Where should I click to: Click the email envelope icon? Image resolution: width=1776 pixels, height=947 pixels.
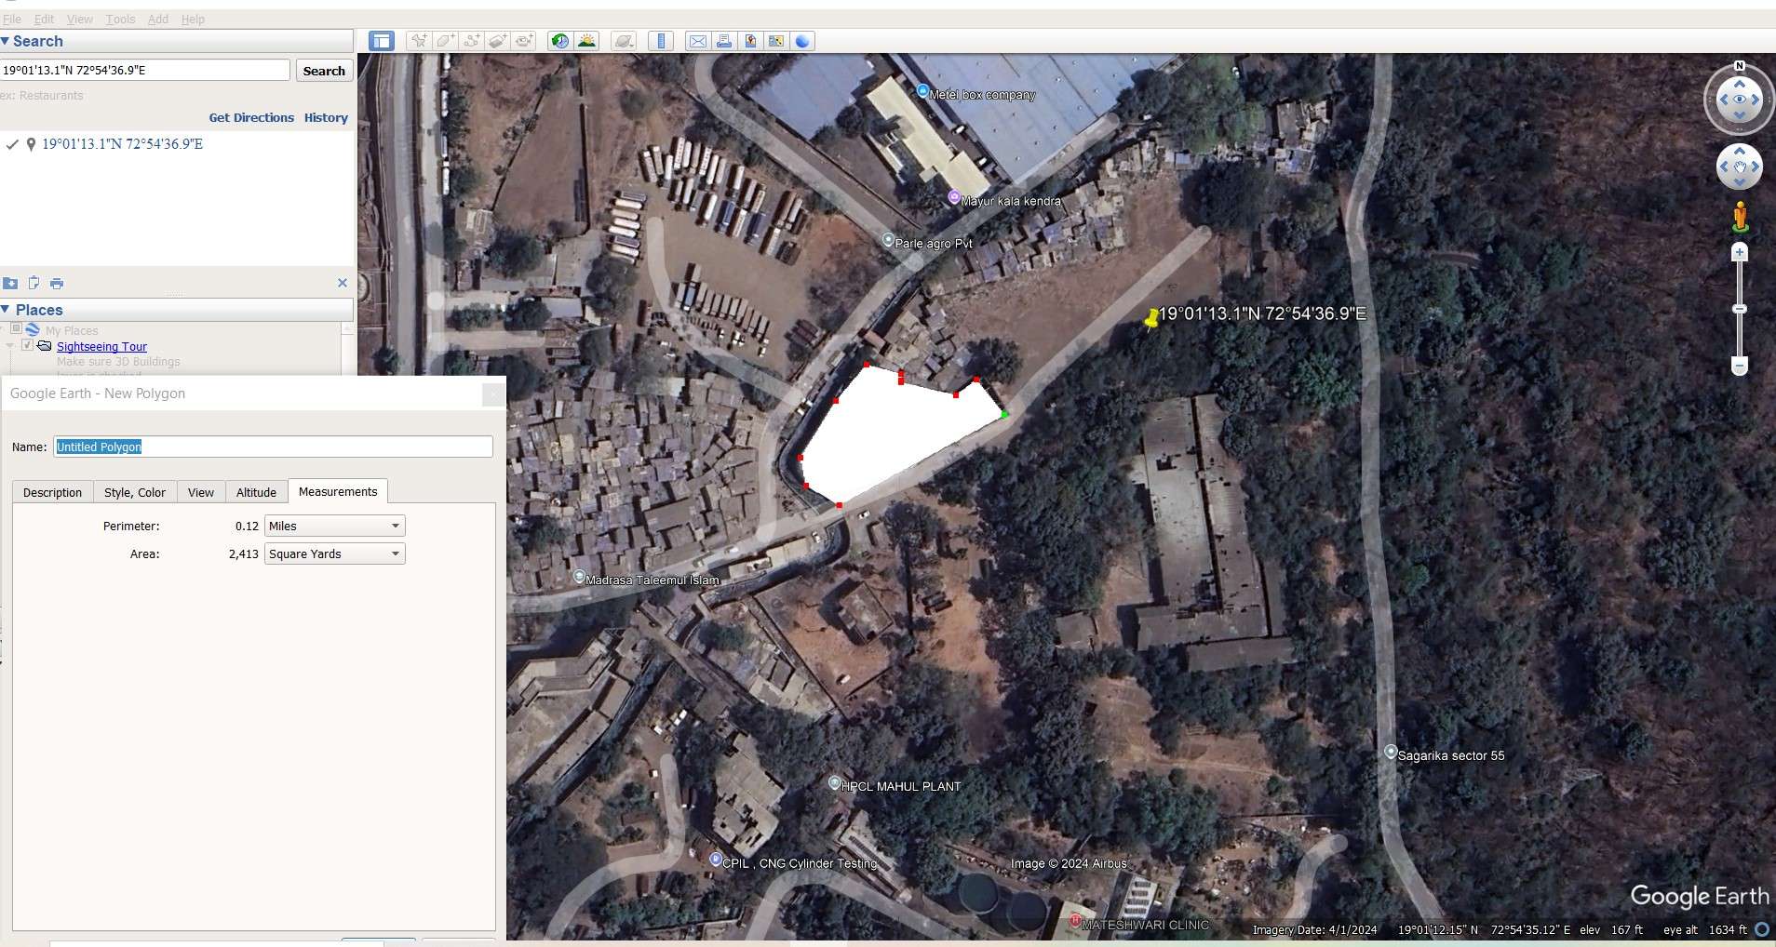pos(697,41)
